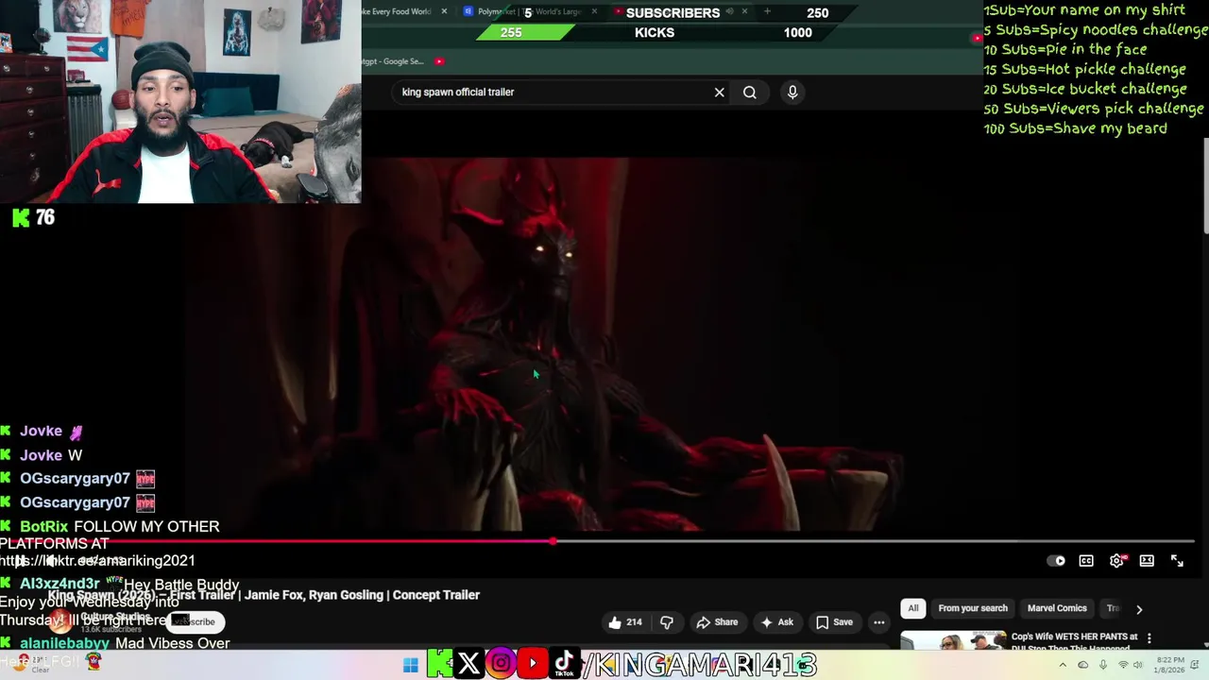This screenshot has height=680, width=1209.
Task: Open the Share dialog
Action: [x=717, y=622]
